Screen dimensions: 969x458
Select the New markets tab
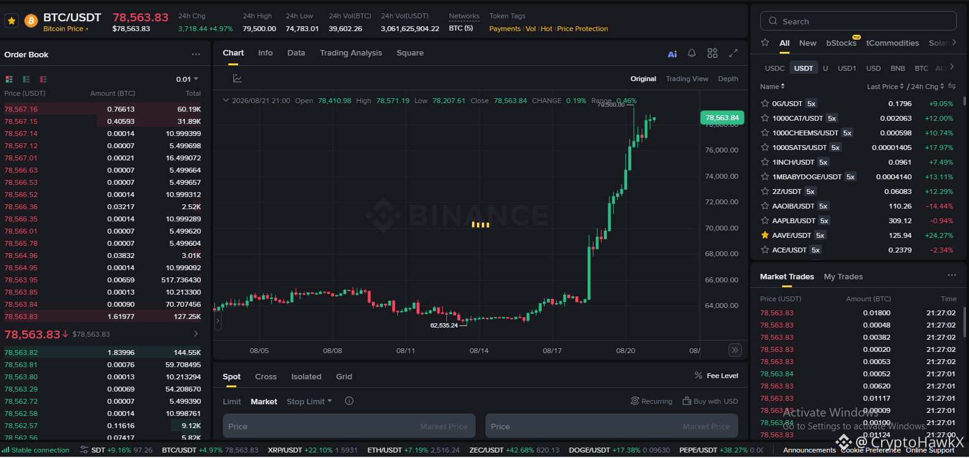[x=808, y=43]
